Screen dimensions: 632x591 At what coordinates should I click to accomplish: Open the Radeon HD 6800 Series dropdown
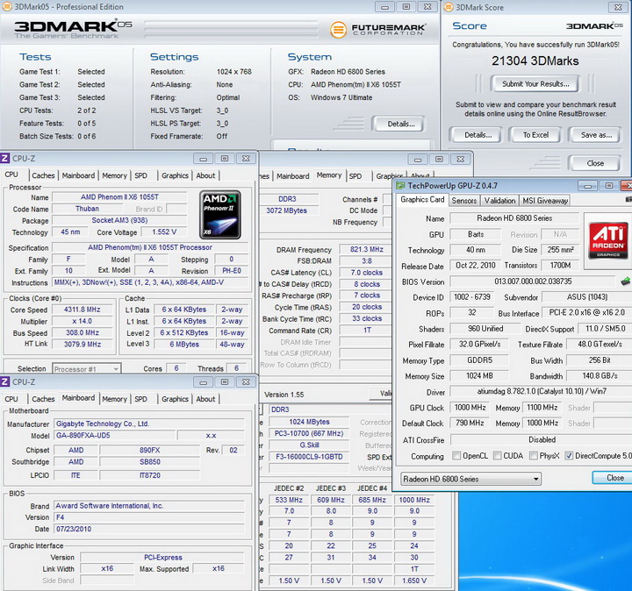[x=470, y=479]
